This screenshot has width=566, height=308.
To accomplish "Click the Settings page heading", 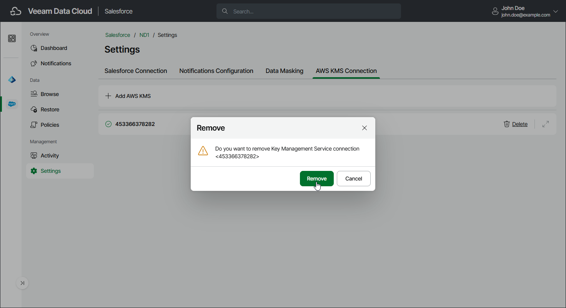I will click(x=122, y=50).
